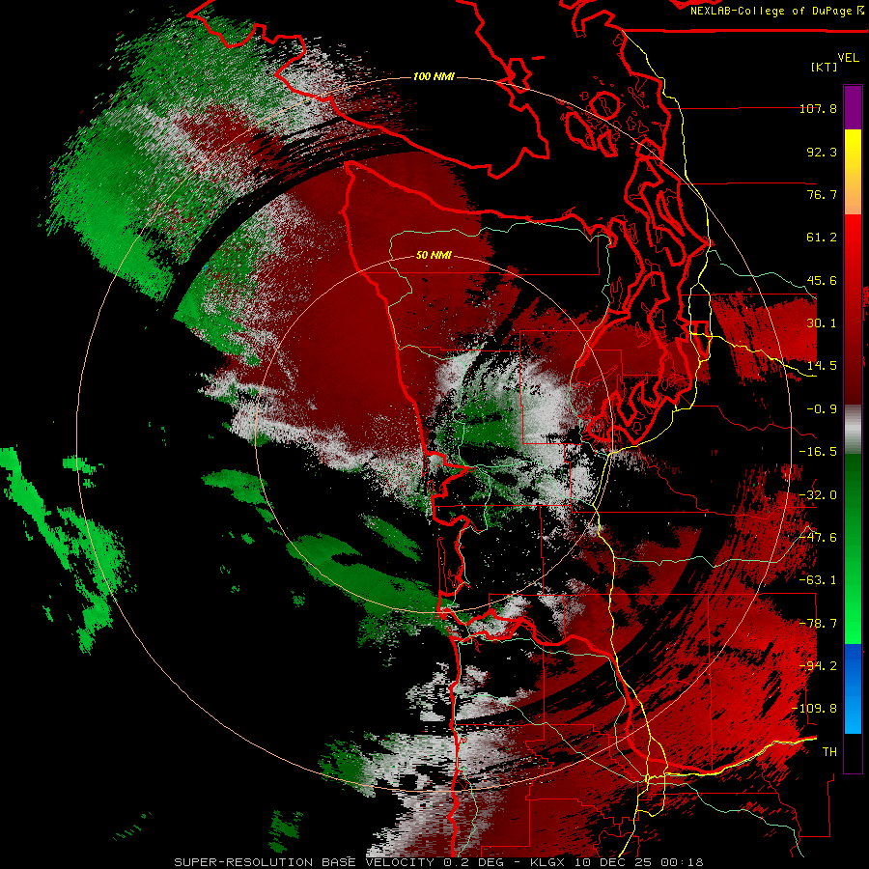
Task: Click the -32.0 legend value
Action: (x=818, y=495)
